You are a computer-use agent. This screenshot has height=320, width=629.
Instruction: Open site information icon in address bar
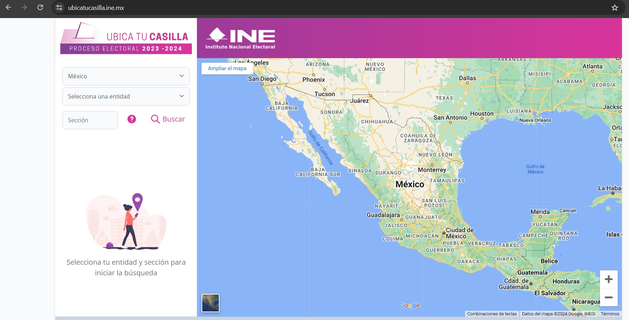click(x=59, y=7)
